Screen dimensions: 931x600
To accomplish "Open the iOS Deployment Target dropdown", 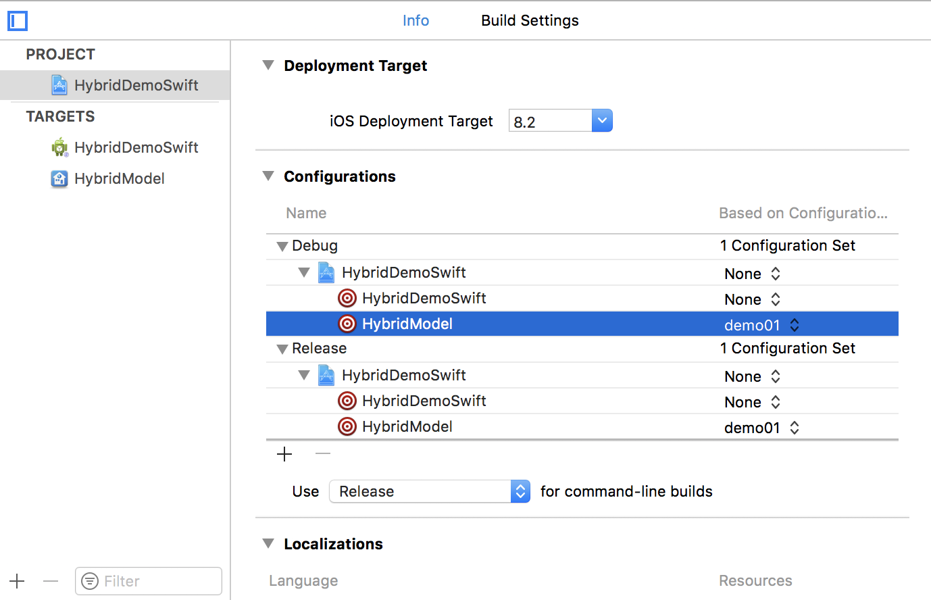I will pos(601,120).
